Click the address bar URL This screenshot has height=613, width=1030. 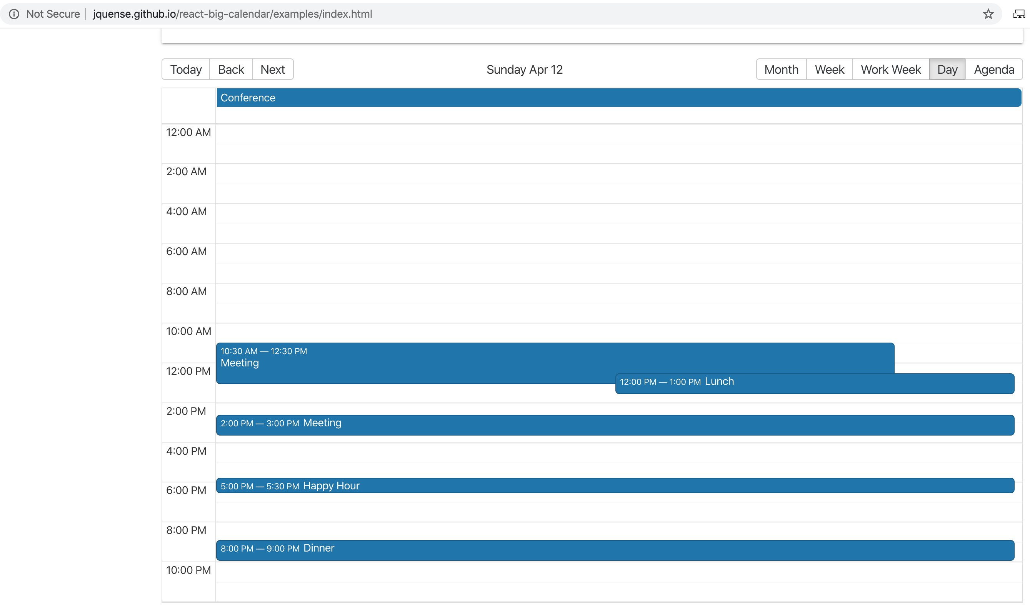[x=232, y=13]
